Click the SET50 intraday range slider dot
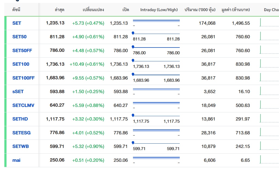 (133, 33)
